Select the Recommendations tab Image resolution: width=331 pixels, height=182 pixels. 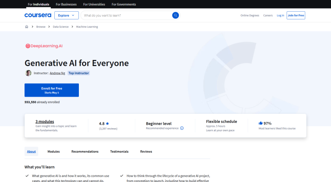(85, 151)
